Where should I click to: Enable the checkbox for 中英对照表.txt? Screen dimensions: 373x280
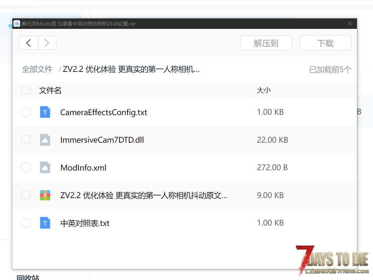coord(26,223)
